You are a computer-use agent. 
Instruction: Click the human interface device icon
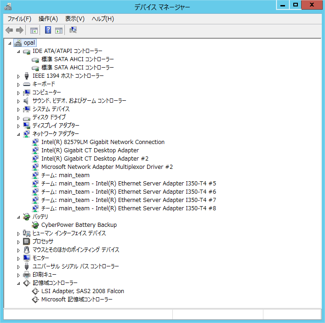coord(27,233)
